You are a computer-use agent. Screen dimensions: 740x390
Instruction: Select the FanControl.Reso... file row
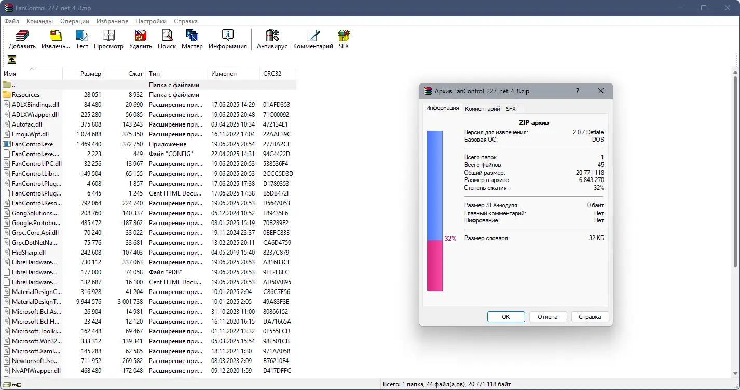(148, 203)
